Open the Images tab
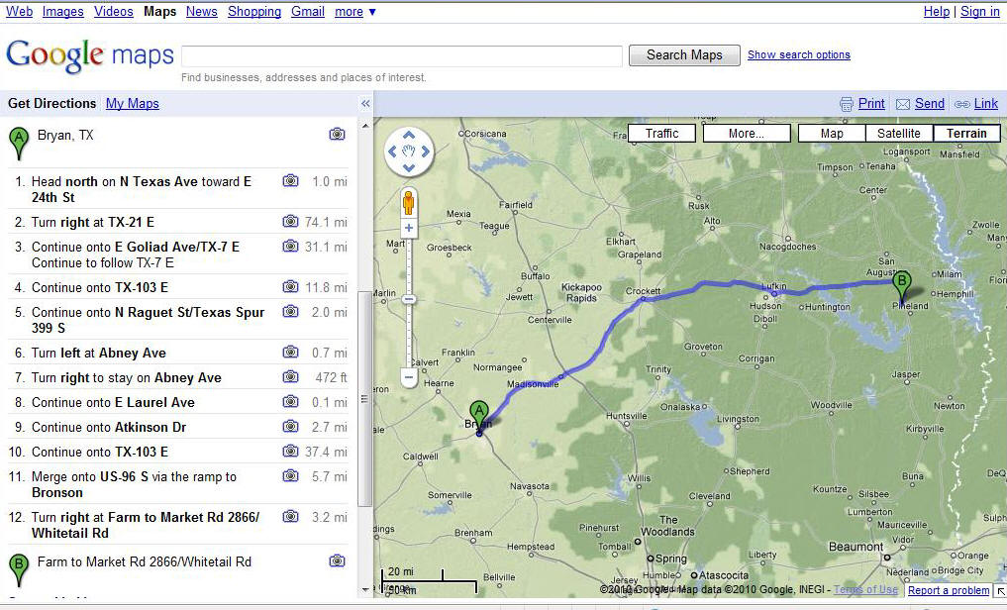The image size is (1007, 610). pos(63,12)
